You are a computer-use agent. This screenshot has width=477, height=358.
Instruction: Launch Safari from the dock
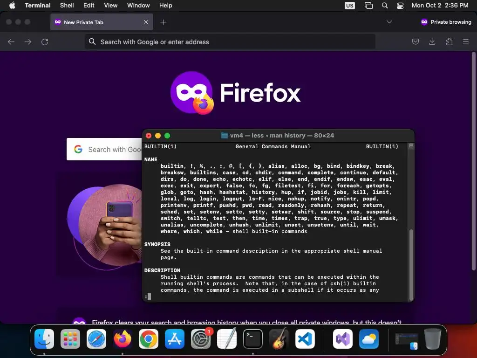tap(96, 339)
